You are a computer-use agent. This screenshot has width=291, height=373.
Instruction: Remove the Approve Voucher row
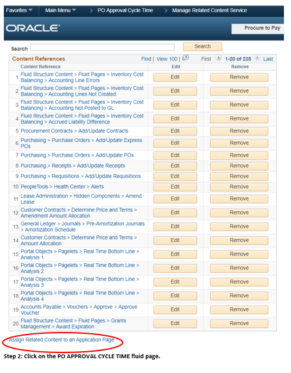pyautogui.click(x=239, y=309)
